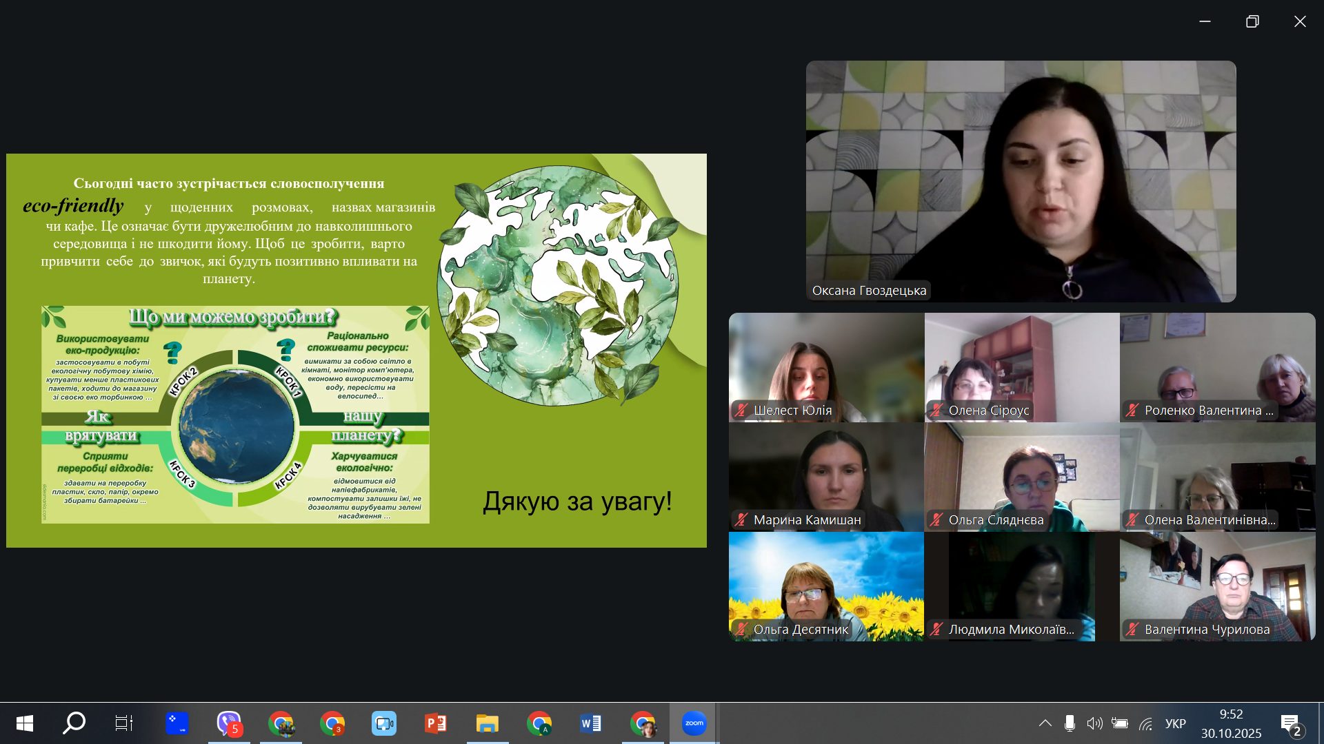The height and width of the screenshot is (744, 1324).
Task: Open Zoom from the taskbar
Action: (694, 723)
